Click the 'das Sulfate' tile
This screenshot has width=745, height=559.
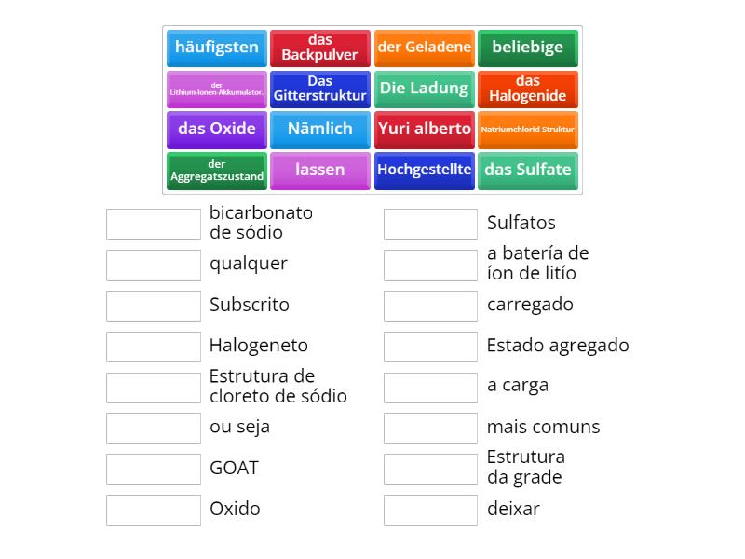(x=528, y=171)
